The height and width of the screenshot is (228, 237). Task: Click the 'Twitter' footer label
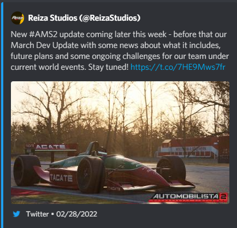point(38,214)
